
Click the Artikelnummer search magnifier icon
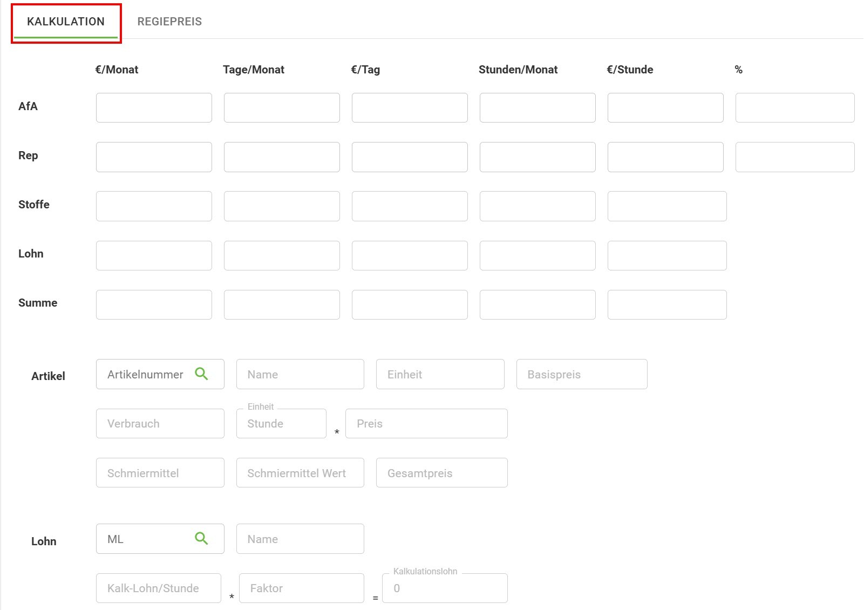click(201, 374)
